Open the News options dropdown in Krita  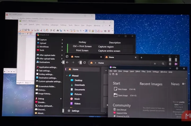pos(184,84)
